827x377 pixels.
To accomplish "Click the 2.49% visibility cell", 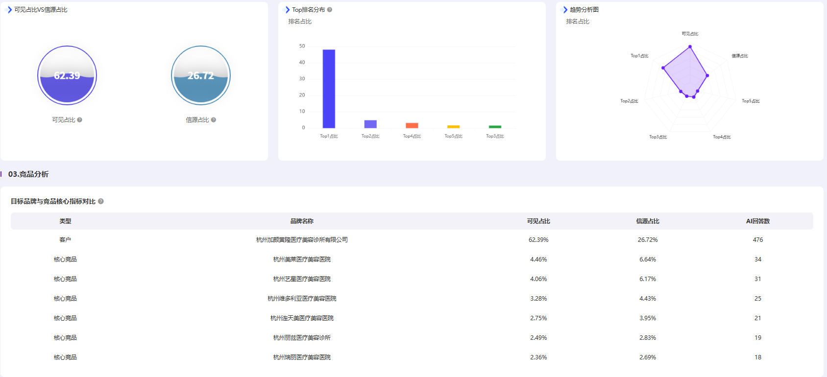I will pos(538,338).
